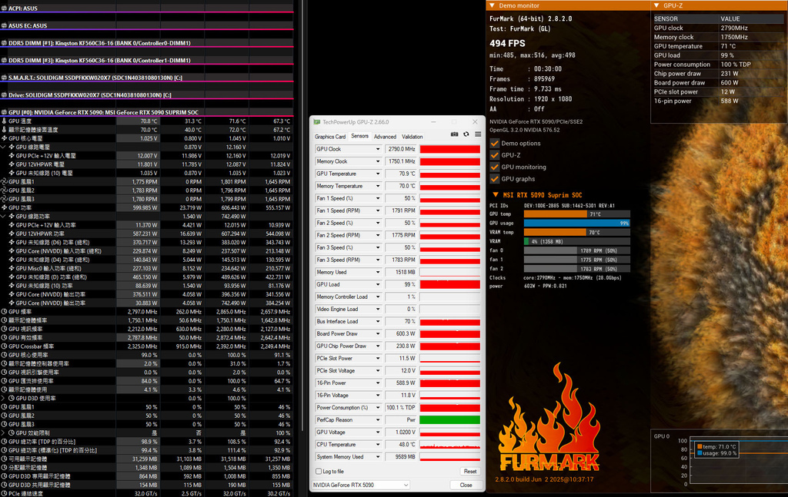Click the GPU-Z refresh icon

[x=466, y=134]
